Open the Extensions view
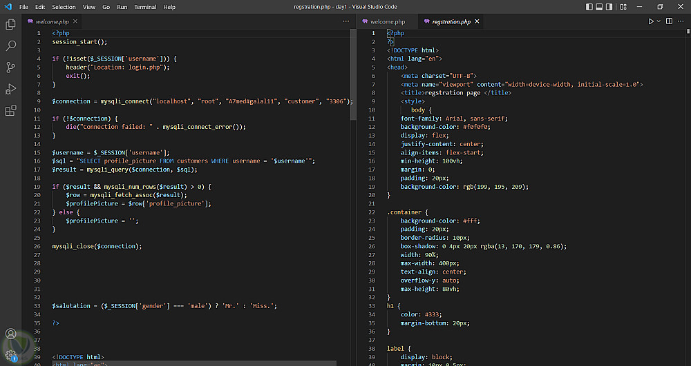 pyautogui.click(x=10, y=110)
